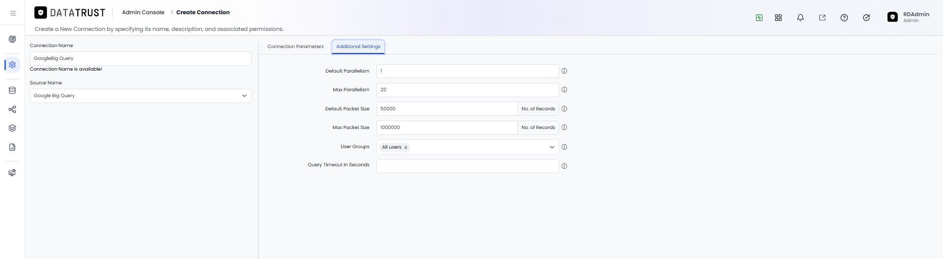Open the monitor icon at sidebar bottom
This screenshot has height=259, width=943.
coord(12,173)
